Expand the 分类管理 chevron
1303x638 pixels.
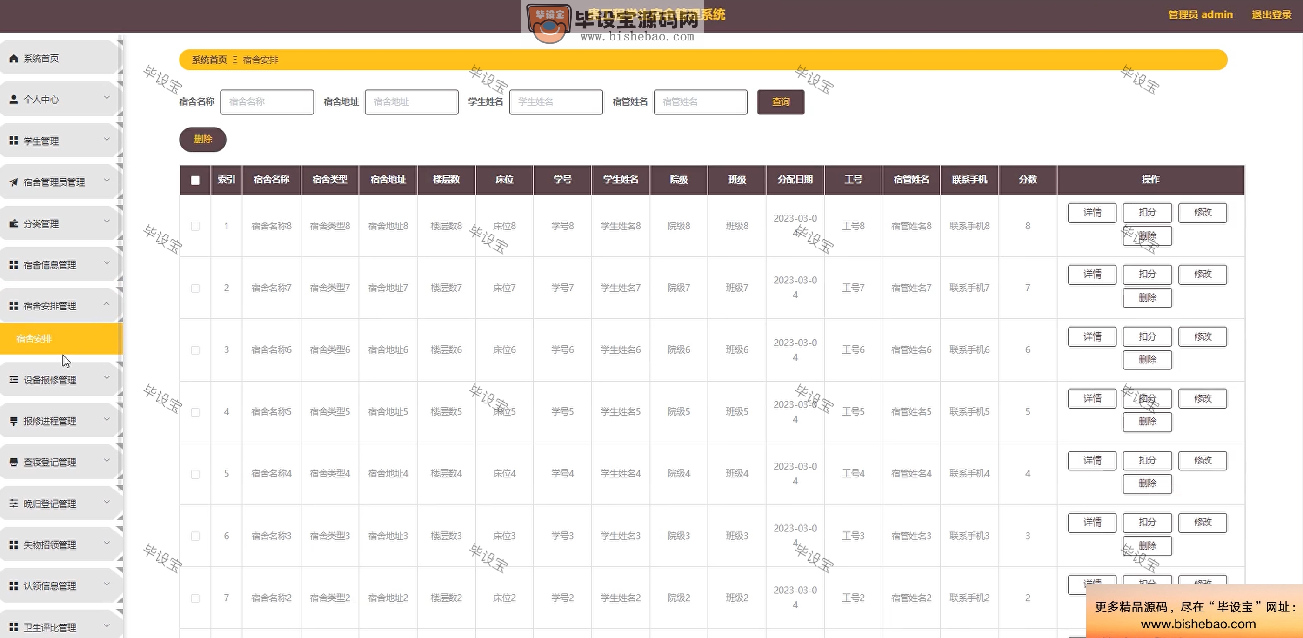coord(107,222)
